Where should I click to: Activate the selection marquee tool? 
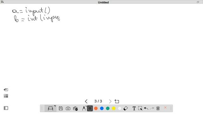pyautogui.click(x=140, y=108)
